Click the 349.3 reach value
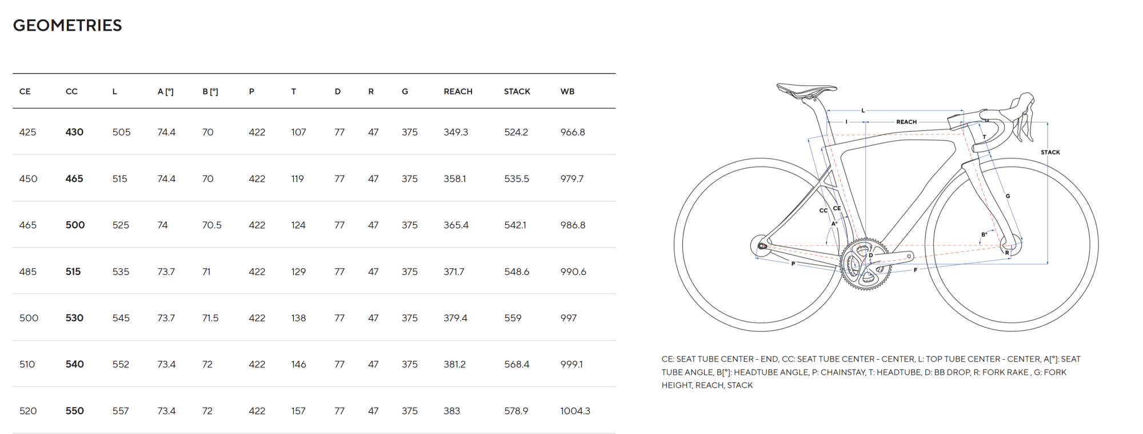Screen dimensions: 1143x434 pyautogui.click(x=455, y=132)
